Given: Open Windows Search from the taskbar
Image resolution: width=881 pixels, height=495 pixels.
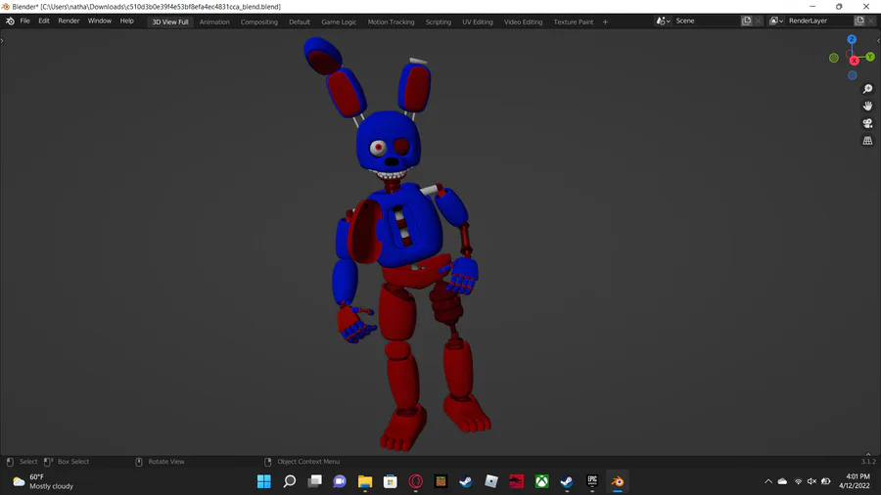Looking at the screenshot, I should [290, 481].
